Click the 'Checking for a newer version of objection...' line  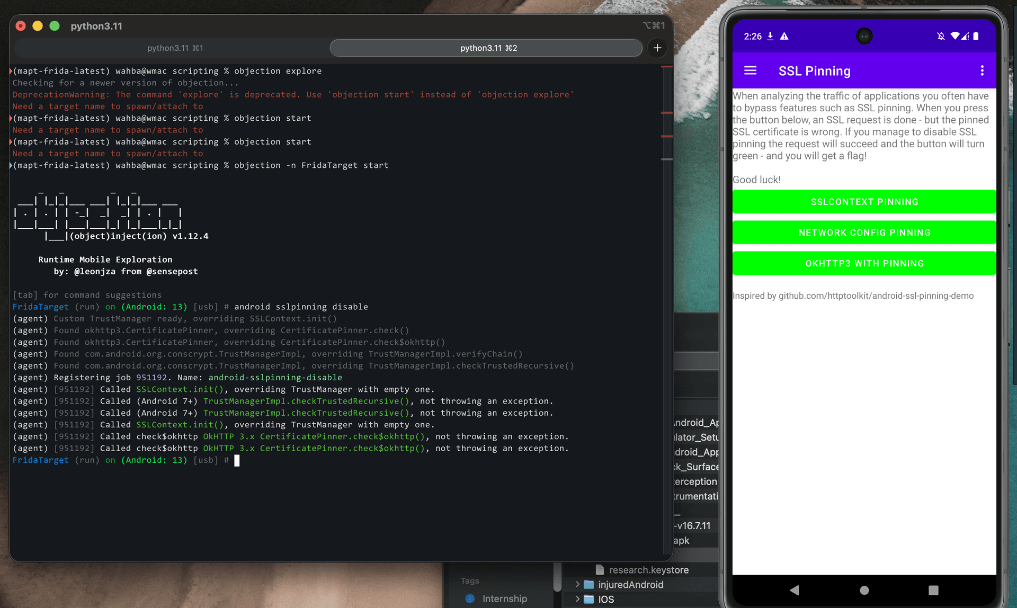[126, 83]
